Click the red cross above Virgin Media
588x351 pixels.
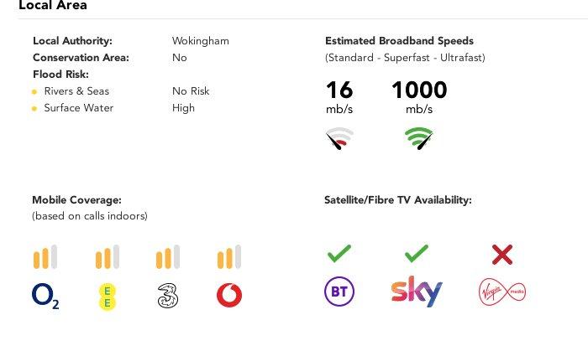[502, 255]
